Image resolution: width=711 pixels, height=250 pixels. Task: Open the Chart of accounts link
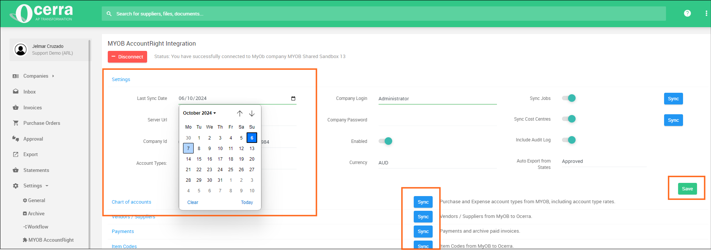[131, 202]
